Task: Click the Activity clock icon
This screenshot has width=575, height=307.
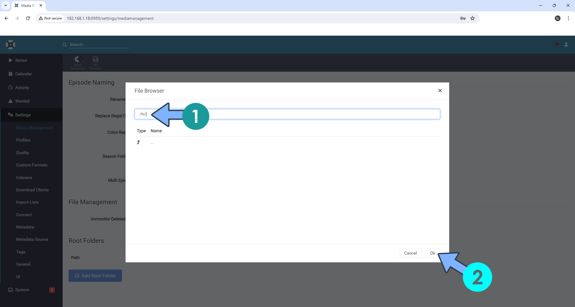Action: pos(10,87)
